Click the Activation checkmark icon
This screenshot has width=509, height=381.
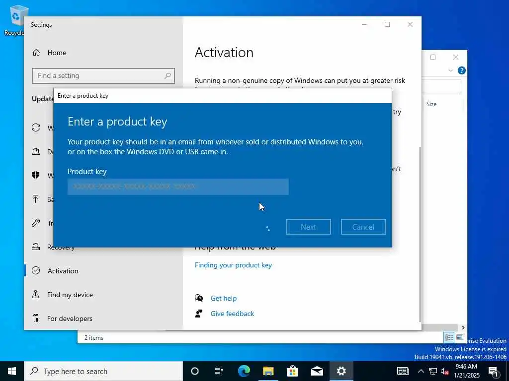(x=36, y=270)
